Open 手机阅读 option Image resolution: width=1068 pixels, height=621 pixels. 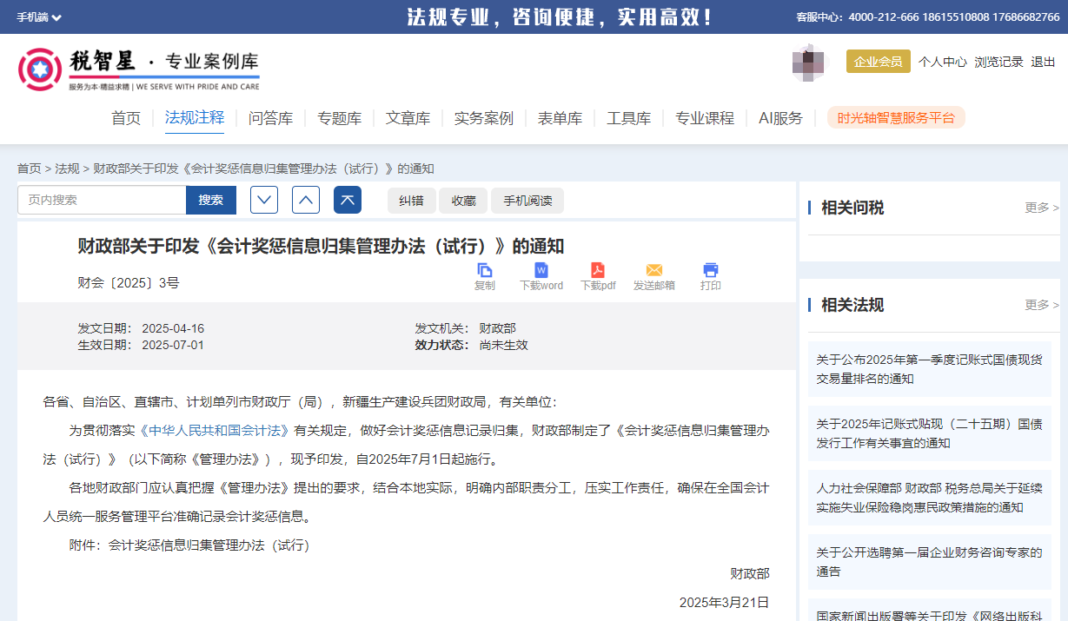tap(527, 201)
